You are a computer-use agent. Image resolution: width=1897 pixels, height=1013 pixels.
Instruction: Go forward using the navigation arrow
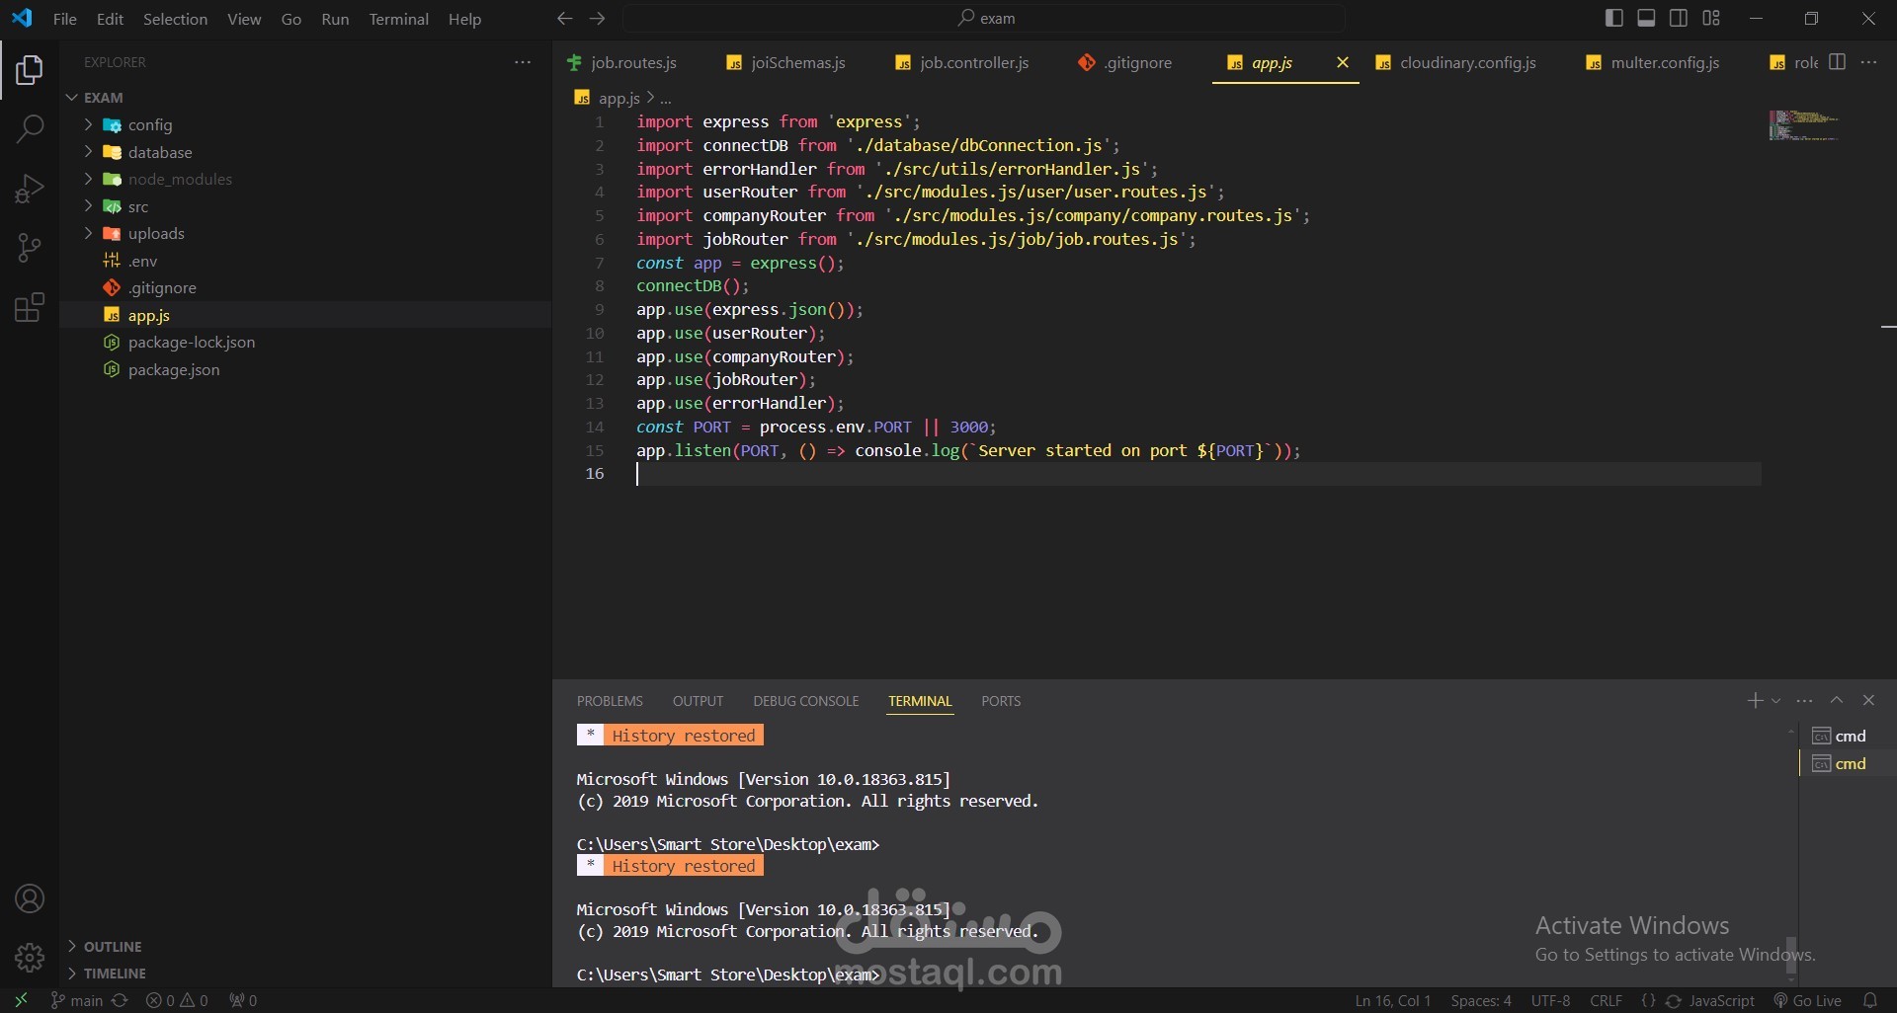tap(597, 19)
